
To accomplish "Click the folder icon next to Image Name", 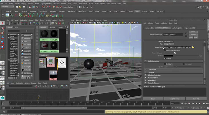I will pos(193,47).
